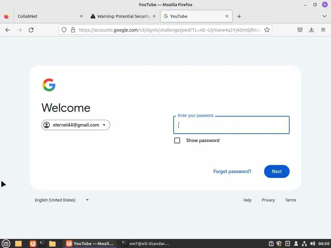
Task: Open the Privacy footer link
Action: point(268,200)
